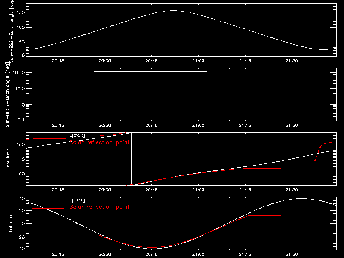Click the 40 tick on the Latitude axis

point(22,199)
